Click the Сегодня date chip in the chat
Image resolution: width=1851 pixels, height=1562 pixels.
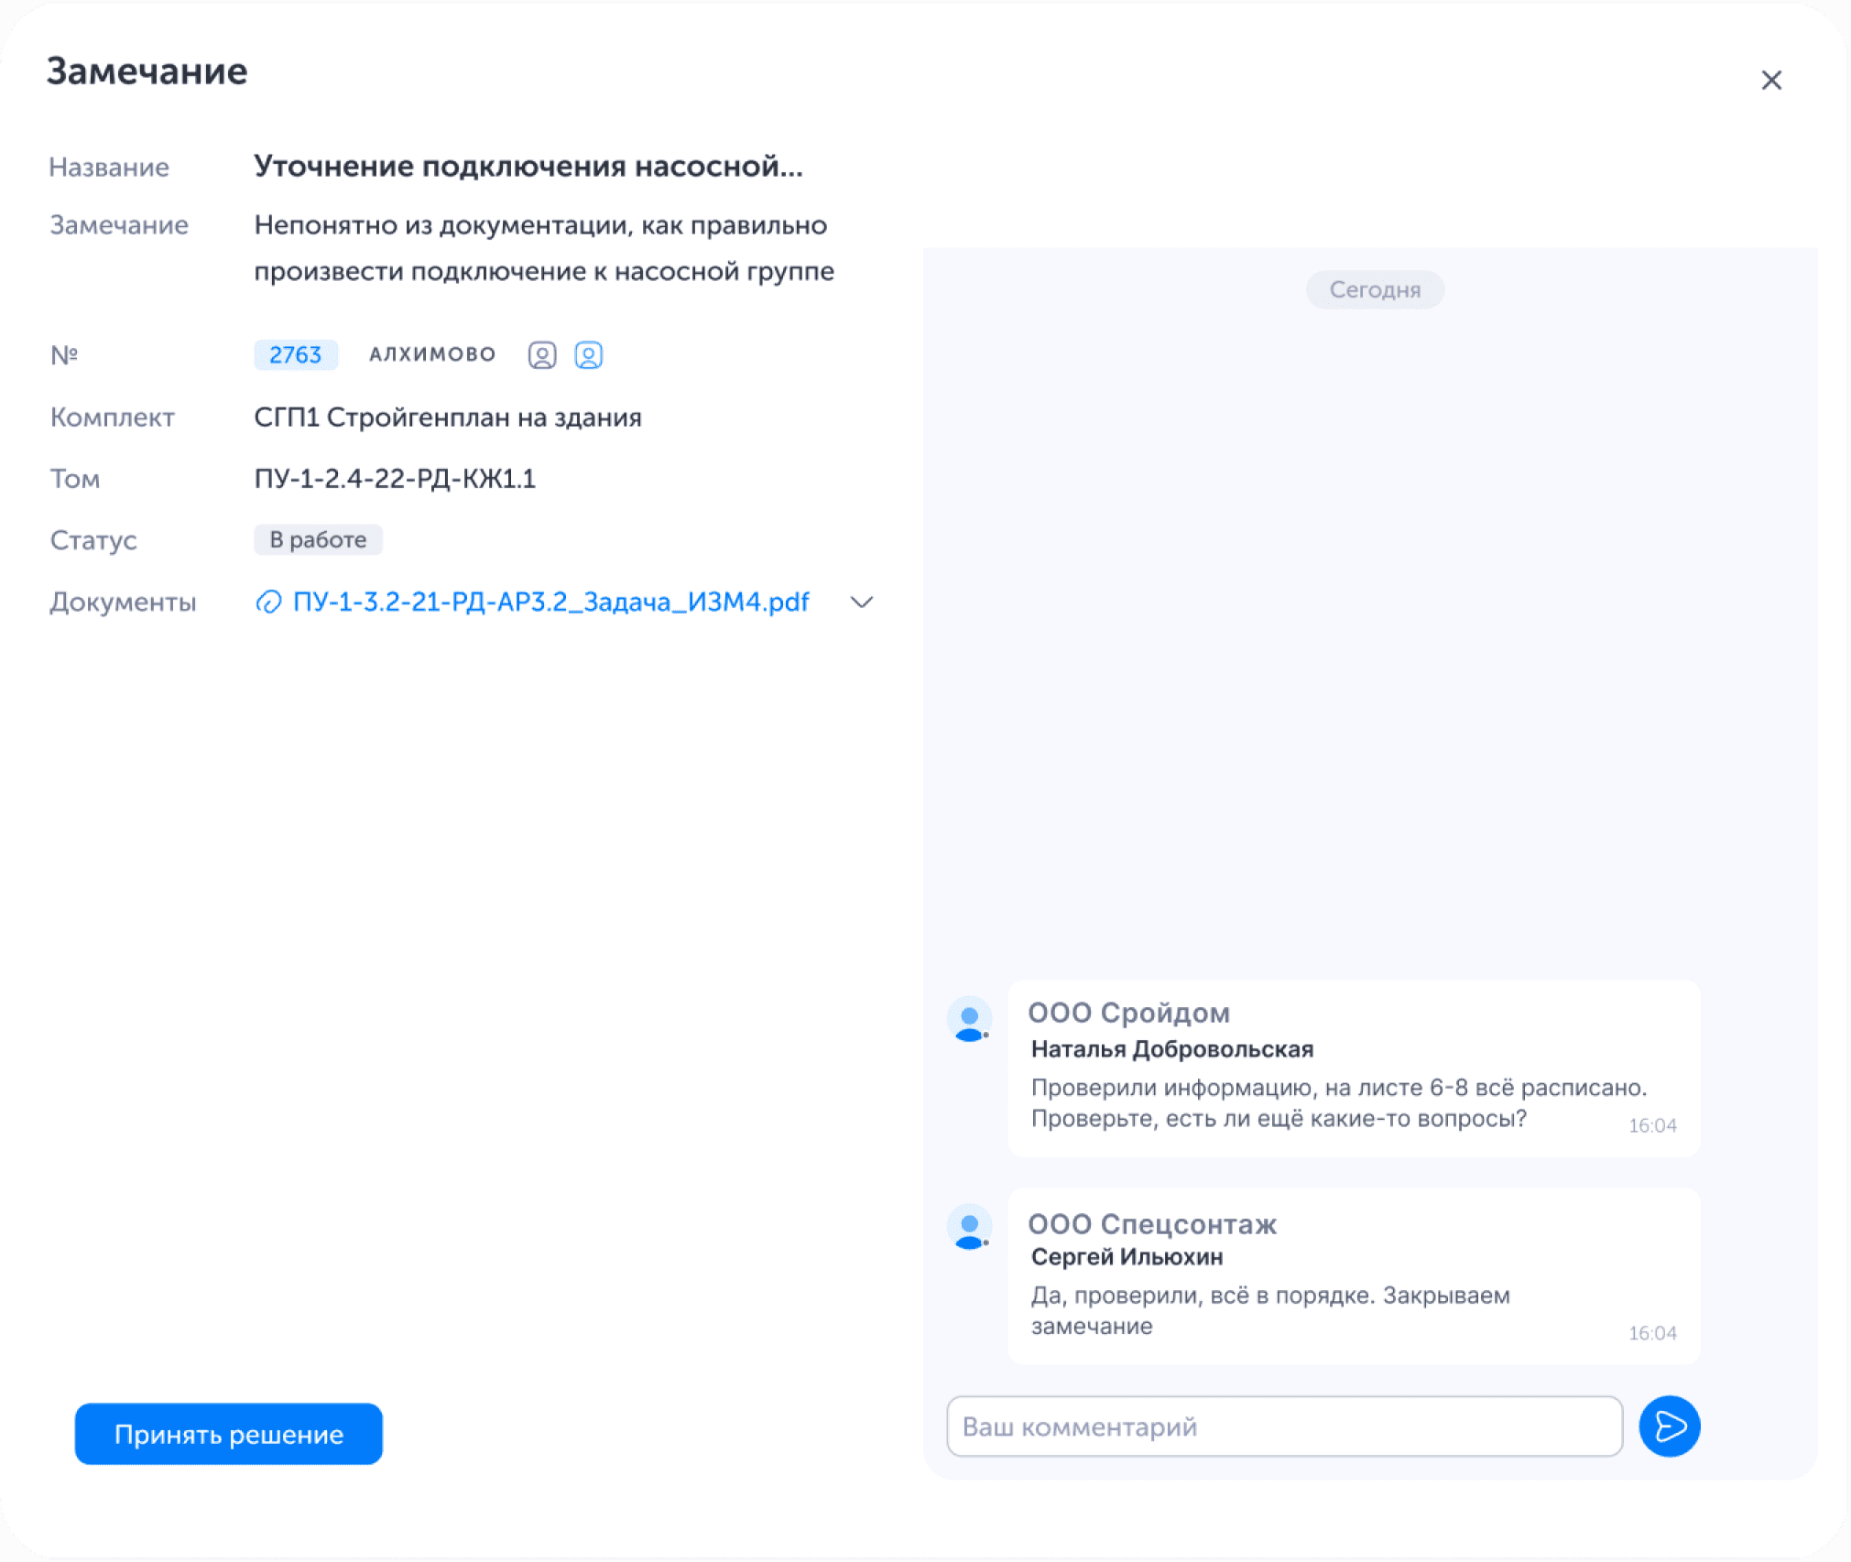click(x=1374, y=289)
